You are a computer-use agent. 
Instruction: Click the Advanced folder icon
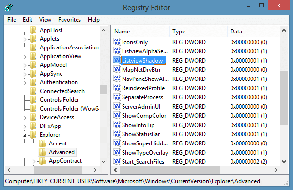tap(43, 152)
